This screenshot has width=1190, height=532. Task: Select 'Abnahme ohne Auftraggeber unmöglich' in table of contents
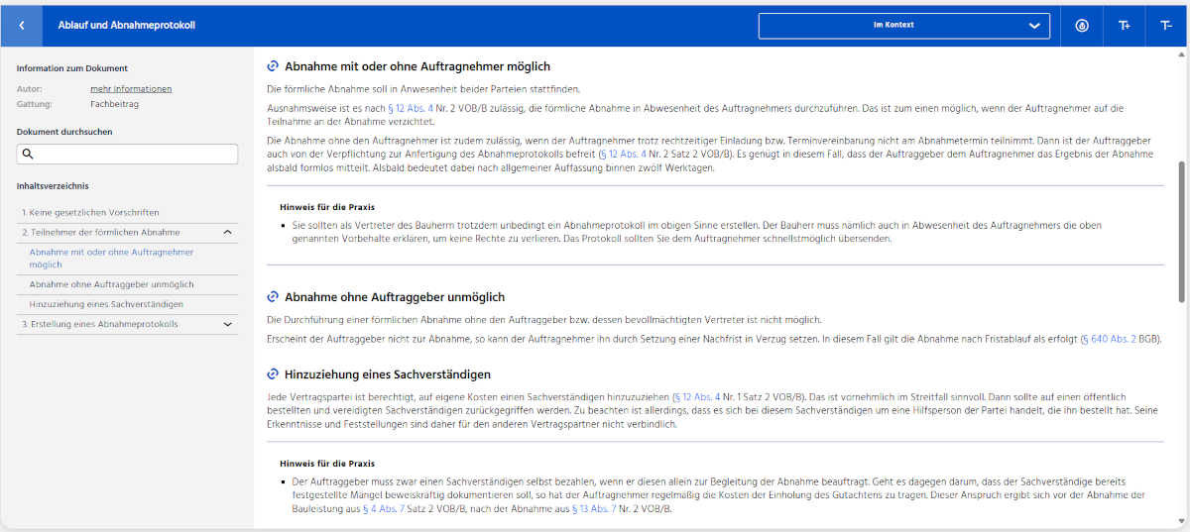[111, 284]
